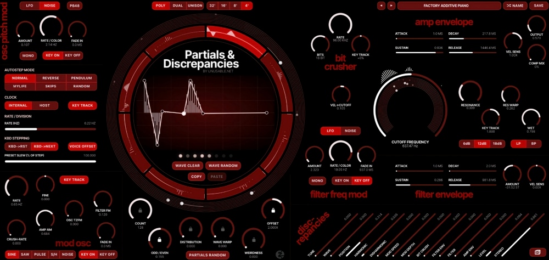The image size is (549, 260).
Task: Click the lock on the Weirdness knob
Action: tap(254, 240)
